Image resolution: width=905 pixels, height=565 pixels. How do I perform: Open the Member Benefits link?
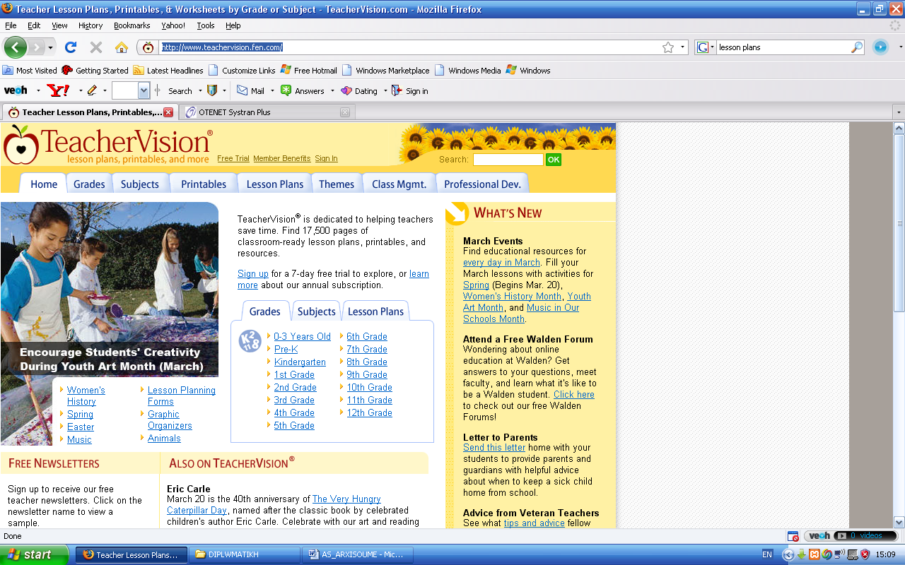pos(282,159)
